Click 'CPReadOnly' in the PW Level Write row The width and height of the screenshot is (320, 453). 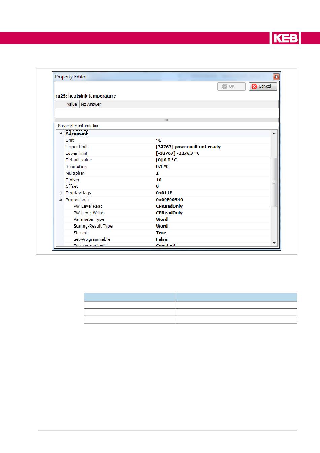tap(169, 213)
